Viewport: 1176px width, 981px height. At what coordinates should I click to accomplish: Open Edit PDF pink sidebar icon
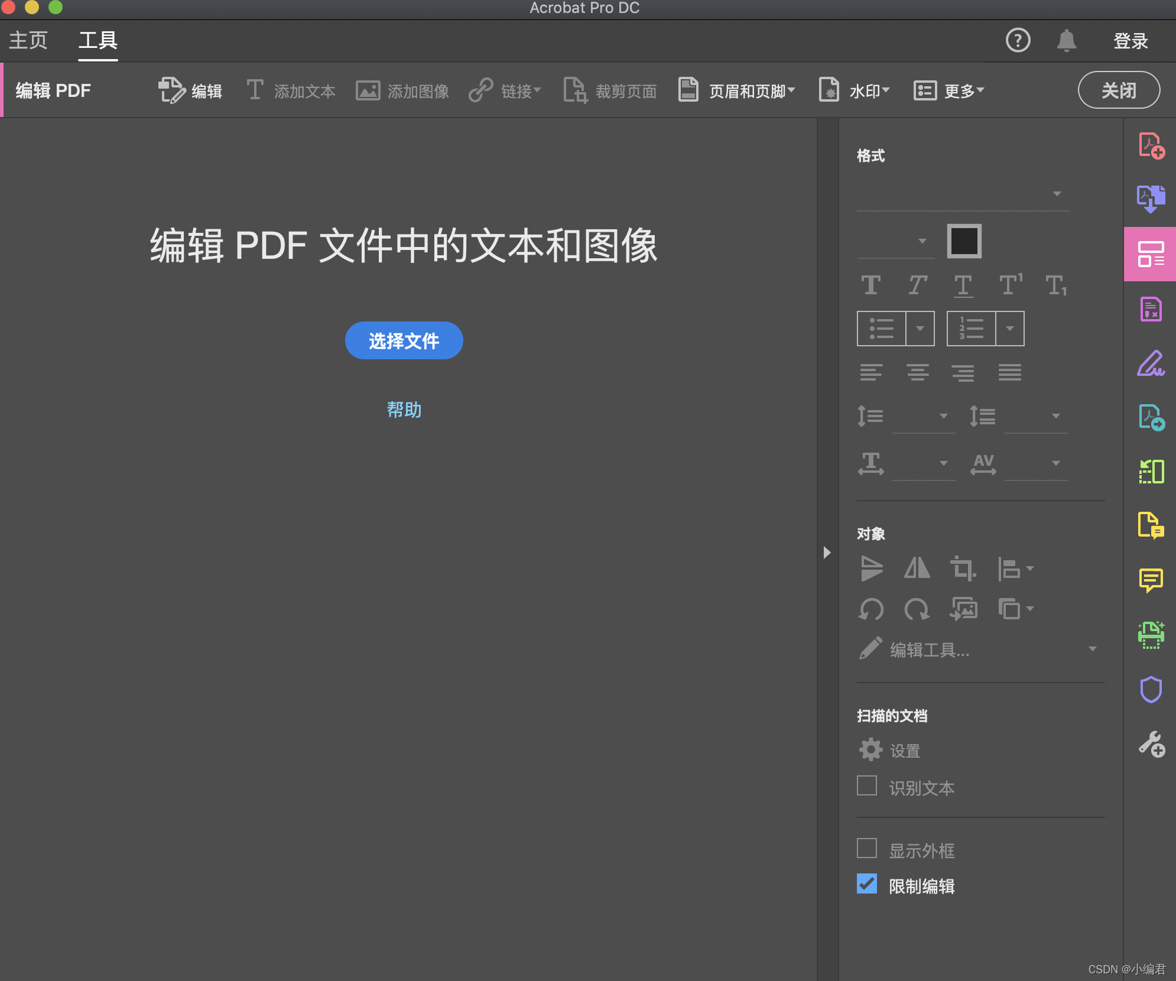(1150, 254)
